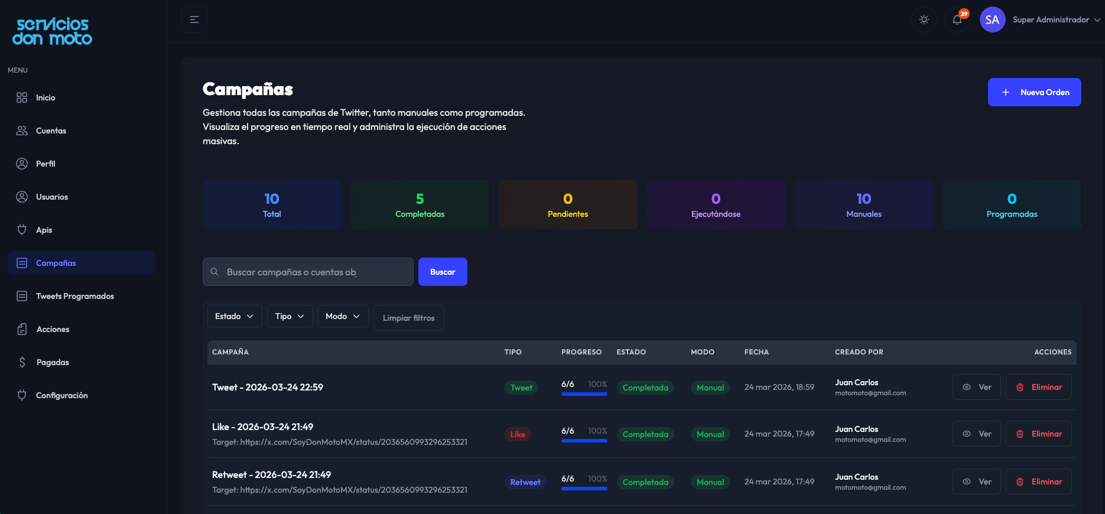
Task: Toggle the light/dark theme sun icon
Action: 924,20
